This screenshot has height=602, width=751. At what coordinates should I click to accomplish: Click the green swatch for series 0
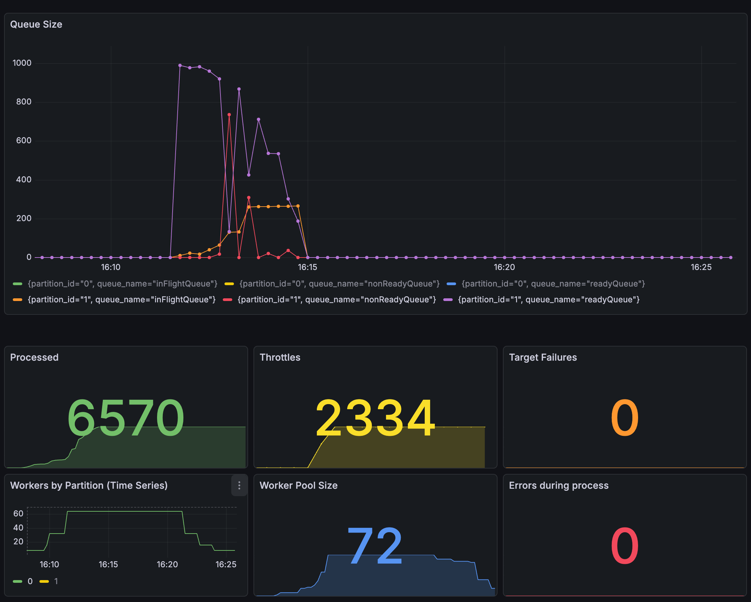tap(18, 581)
